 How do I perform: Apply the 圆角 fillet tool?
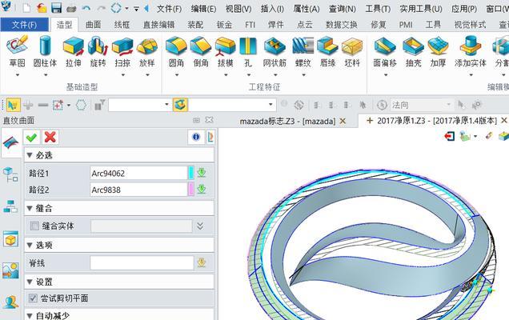click(x=176, y=52)
